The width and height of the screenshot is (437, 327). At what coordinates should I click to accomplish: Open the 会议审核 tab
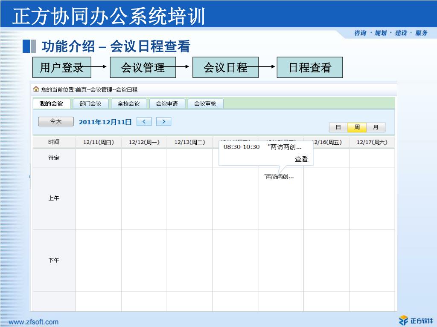point(205,104)
